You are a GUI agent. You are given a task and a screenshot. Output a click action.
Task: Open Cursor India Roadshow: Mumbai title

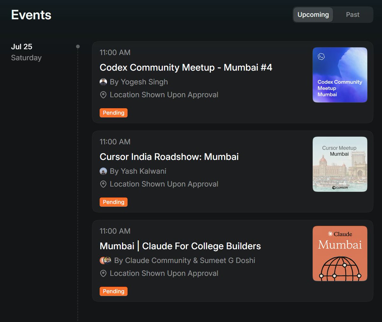[169, 157]
